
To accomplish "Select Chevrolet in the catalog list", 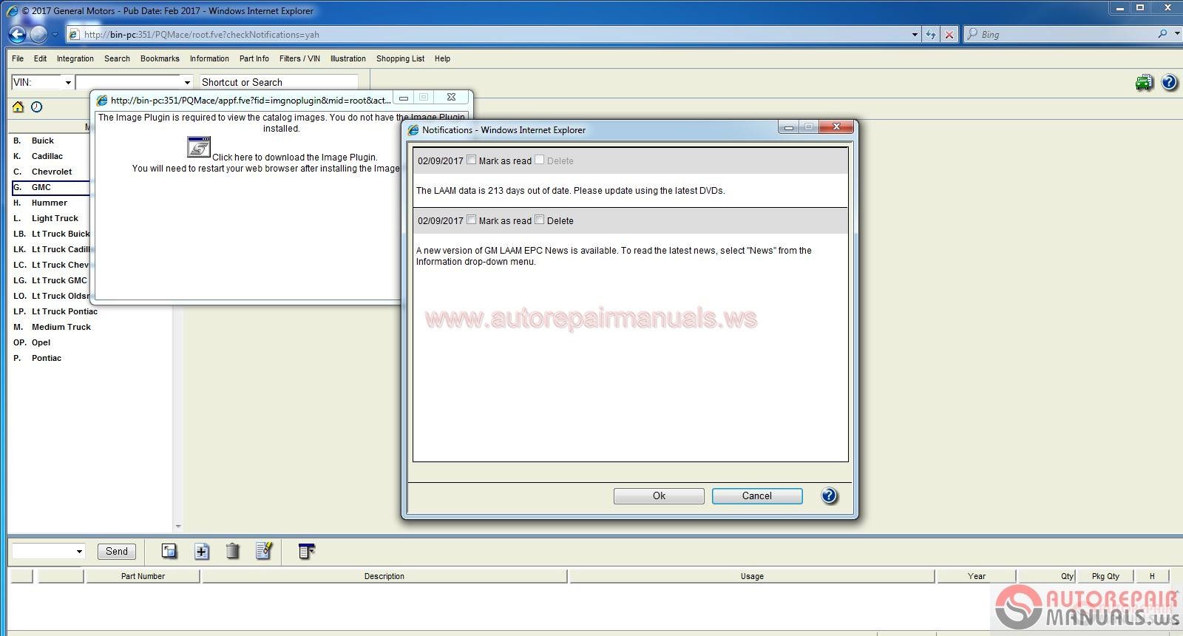I will tap(52, 172).
